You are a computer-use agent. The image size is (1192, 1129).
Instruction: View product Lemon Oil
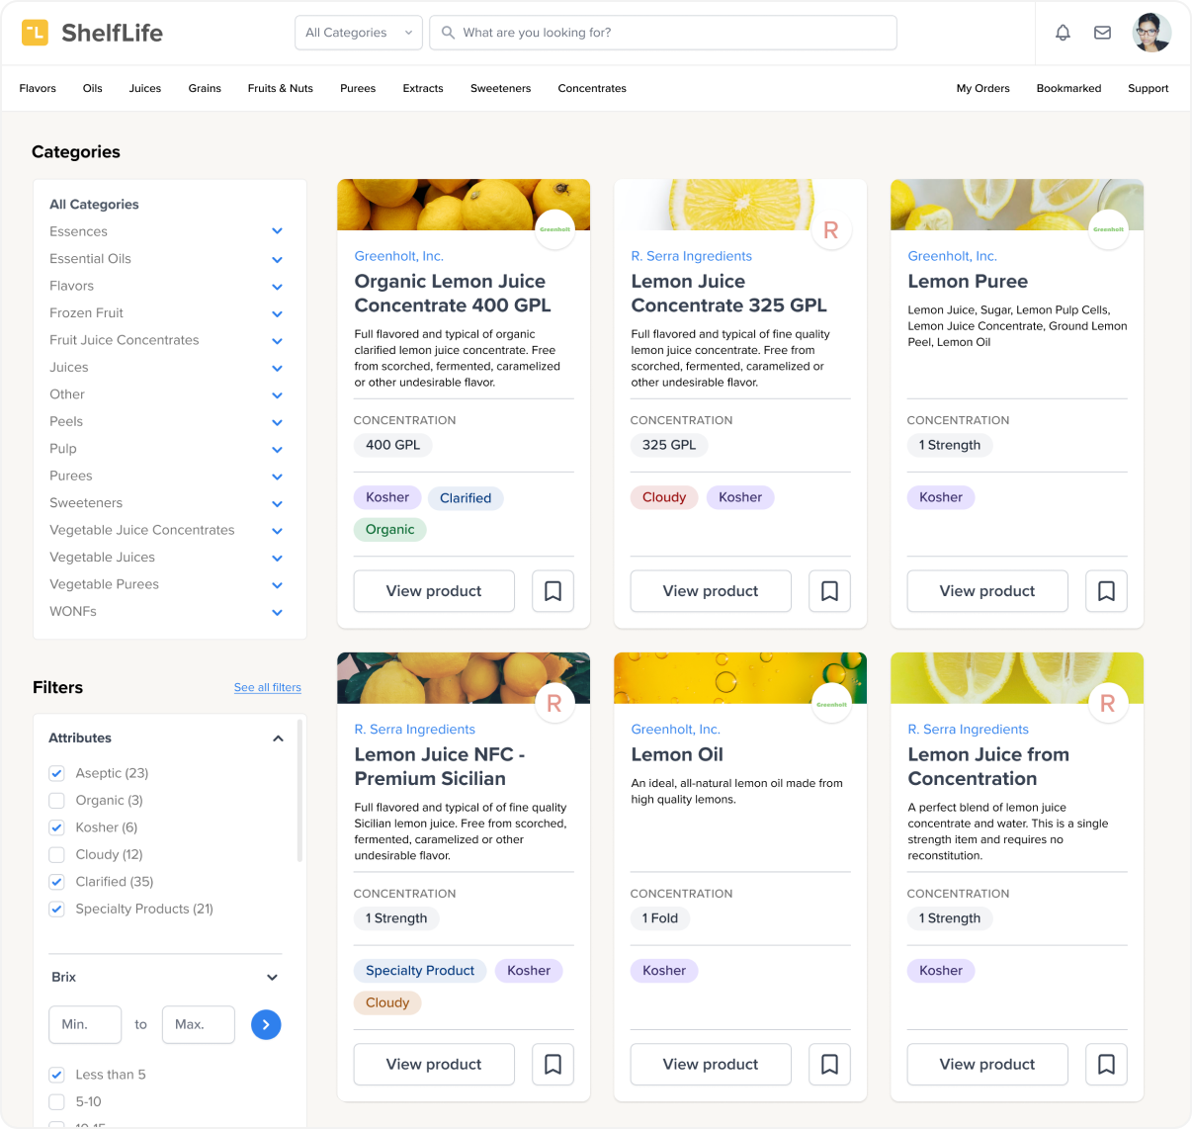[711, 1065]
